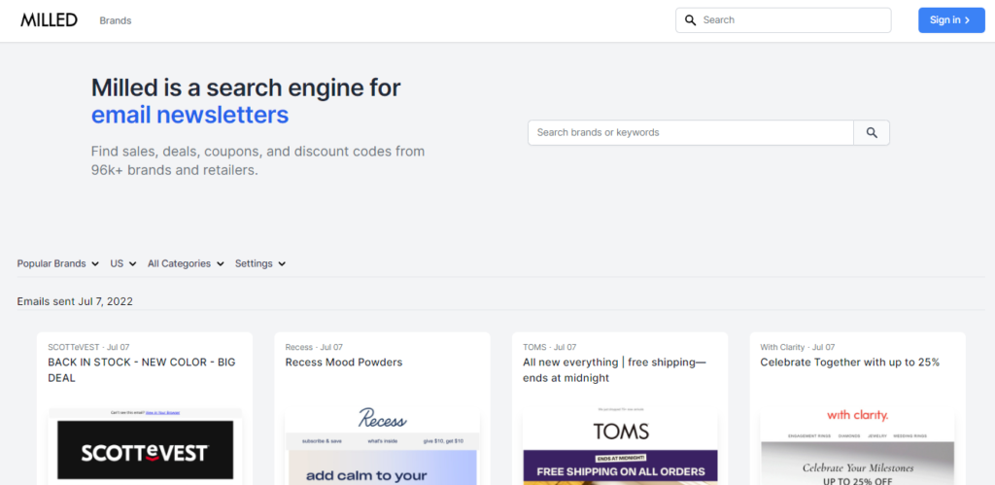Image resolution: width=995 pixels, height=485 pixels.
Task: Click 'Emails sent Jul 7, 2022' text
Action: pos(75,301)
